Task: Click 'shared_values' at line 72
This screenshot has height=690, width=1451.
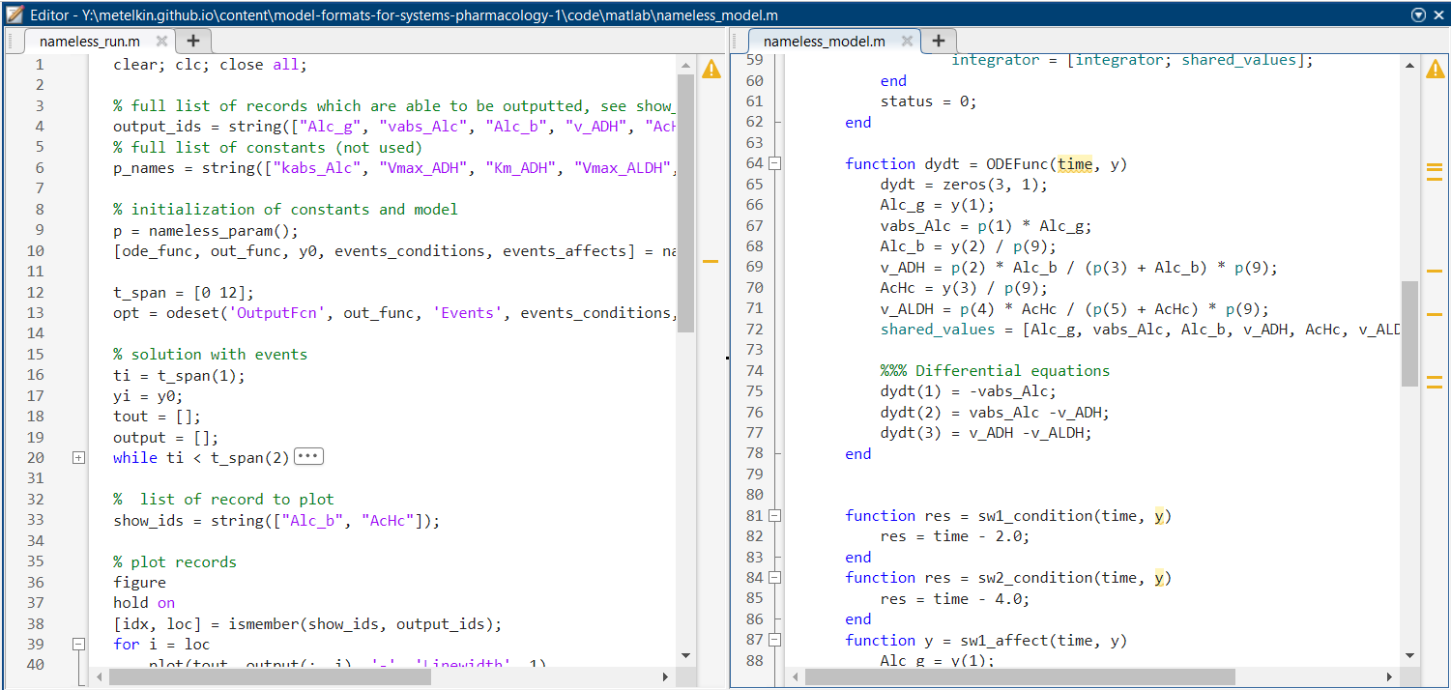Action: (x=937, y=330)
